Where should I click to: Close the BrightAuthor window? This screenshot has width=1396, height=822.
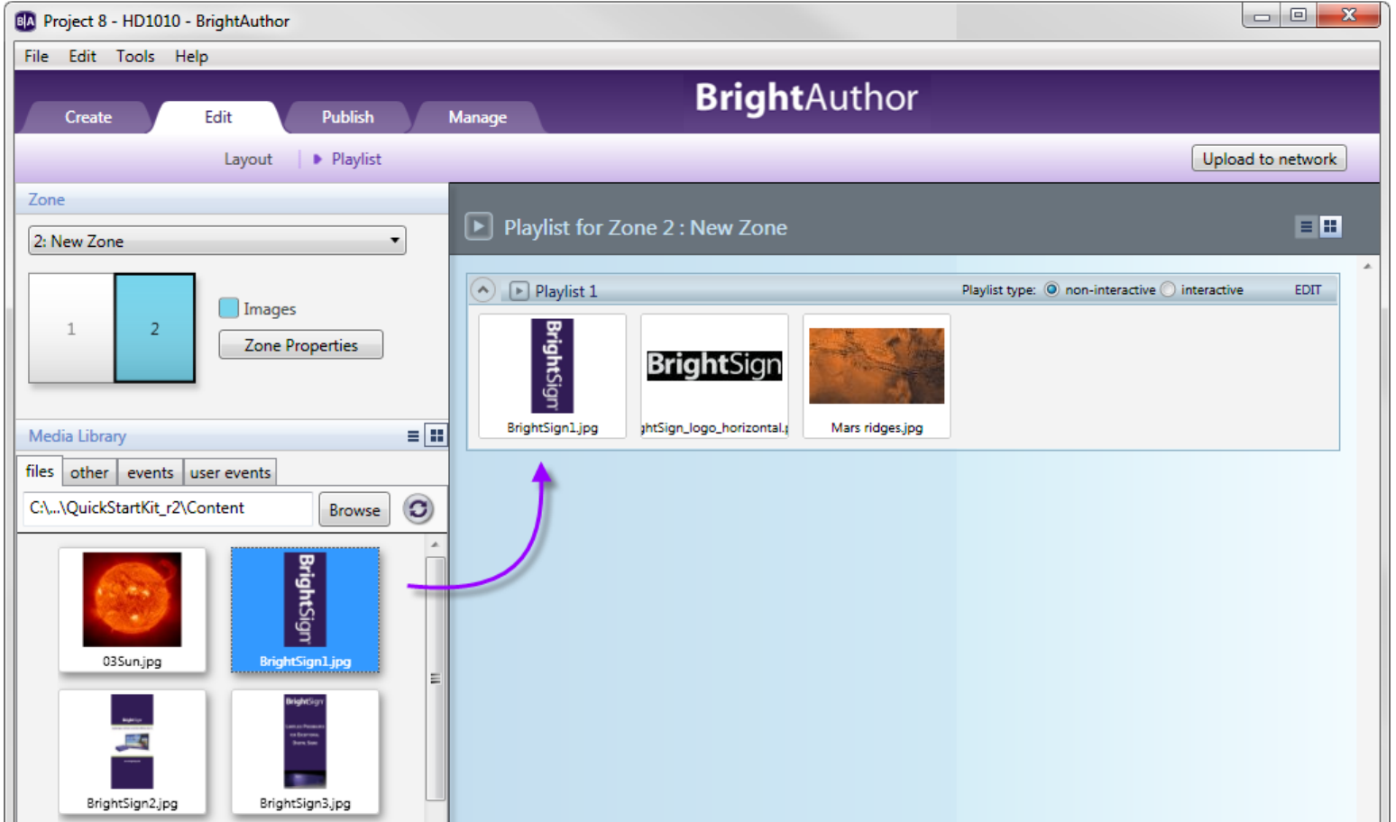[1348, 15]
